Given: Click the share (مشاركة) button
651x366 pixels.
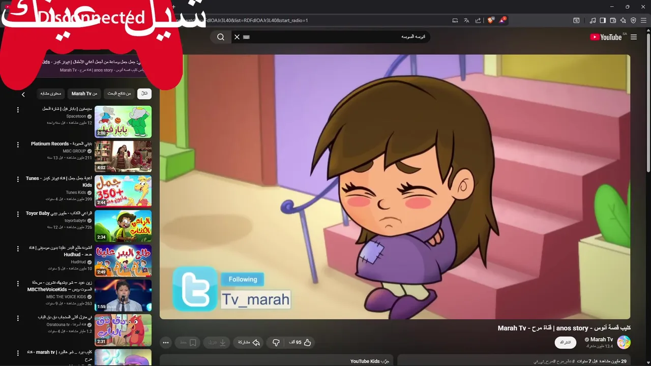Looking at the screenshot, I should point(249,343).
